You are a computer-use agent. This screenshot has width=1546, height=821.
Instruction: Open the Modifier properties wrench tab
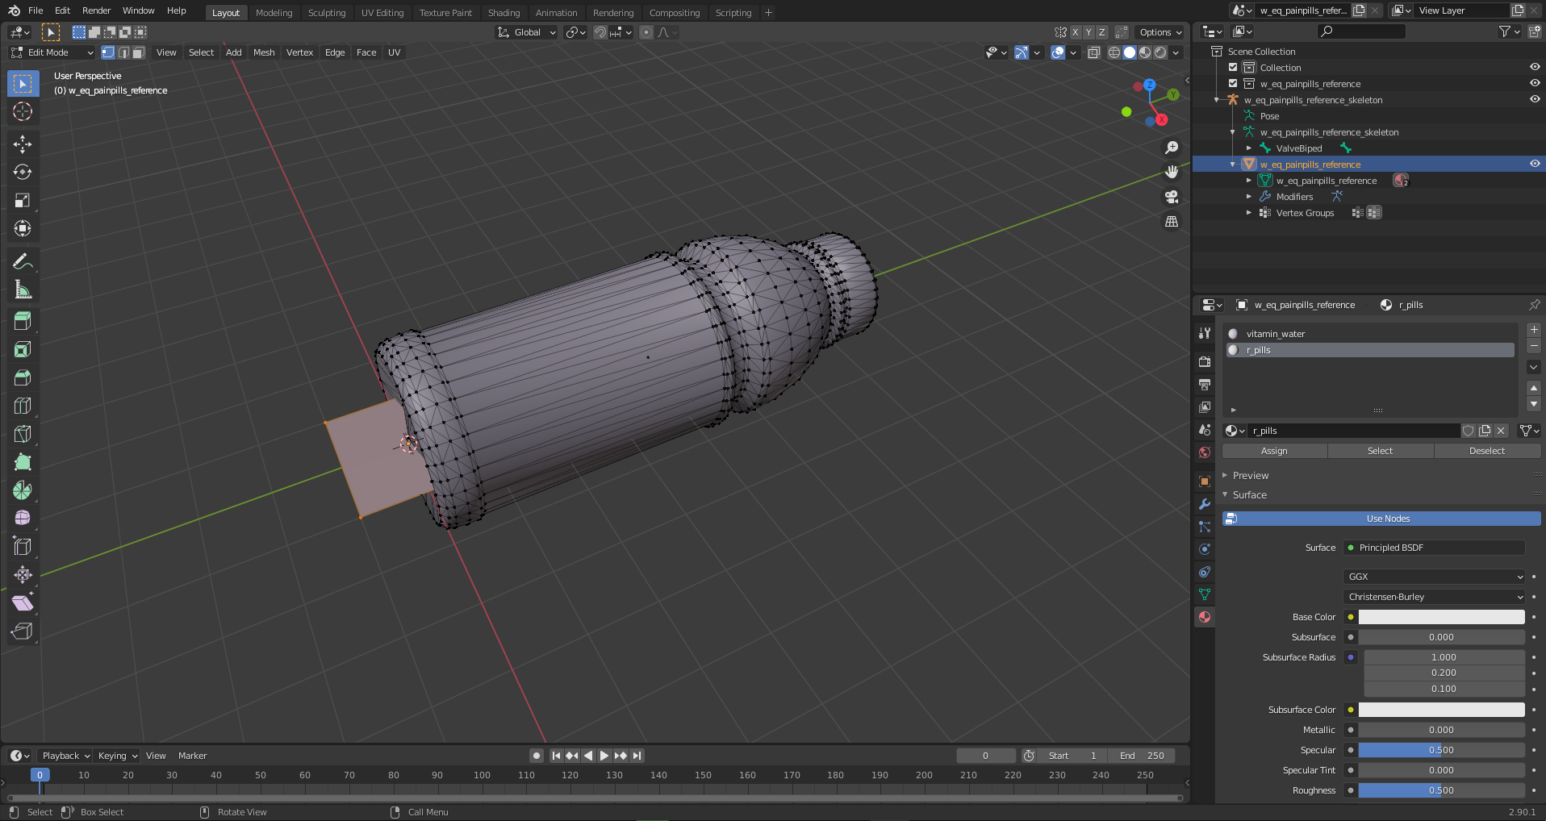click(1205, 504)
